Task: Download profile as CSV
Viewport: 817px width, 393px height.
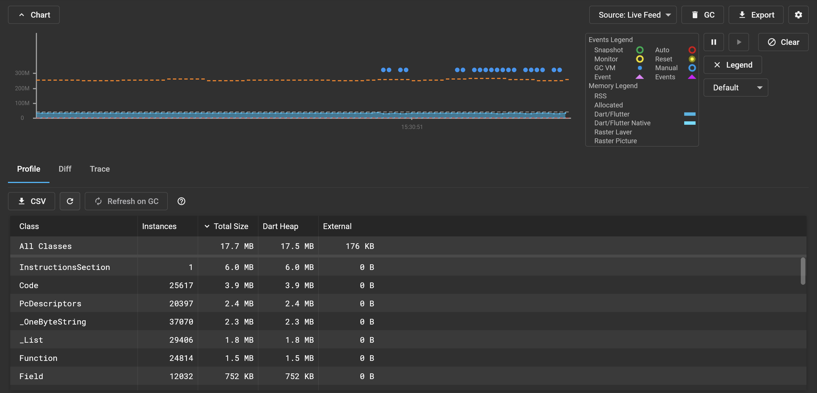Action: [31, 201]
